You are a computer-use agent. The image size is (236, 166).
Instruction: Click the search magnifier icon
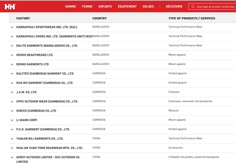(193, 7)
